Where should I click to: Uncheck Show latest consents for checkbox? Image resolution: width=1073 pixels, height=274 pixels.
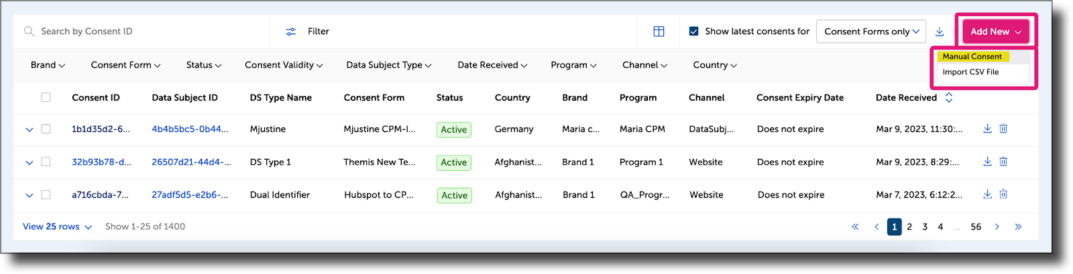[693, 31]
